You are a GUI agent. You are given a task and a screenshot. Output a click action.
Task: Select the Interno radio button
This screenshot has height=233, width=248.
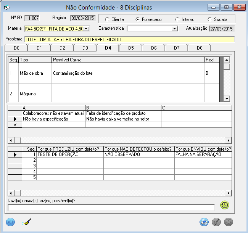[x=177, y=19]
